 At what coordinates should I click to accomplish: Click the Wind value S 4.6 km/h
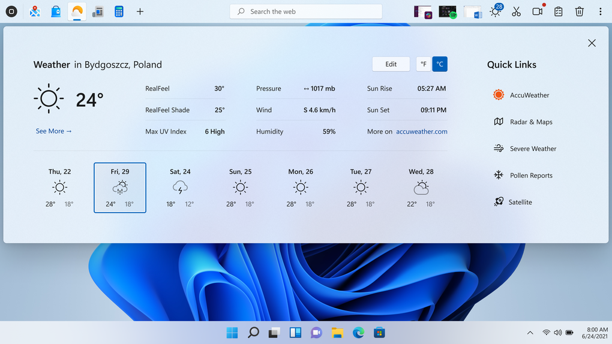coord(319,110)
